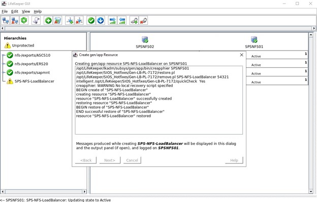Open the File menu

coord(5,12)
